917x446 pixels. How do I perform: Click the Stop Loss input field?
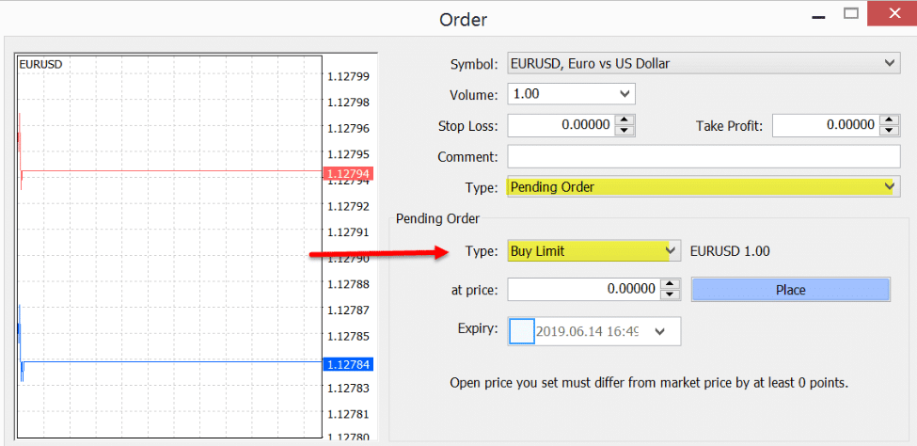click(560, 125)
